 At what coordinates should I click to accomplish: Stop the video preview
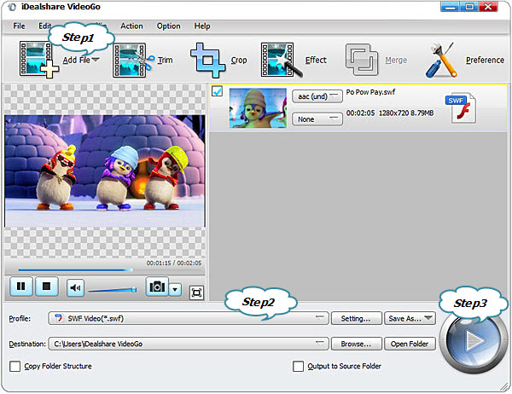(x=47, y=287)
